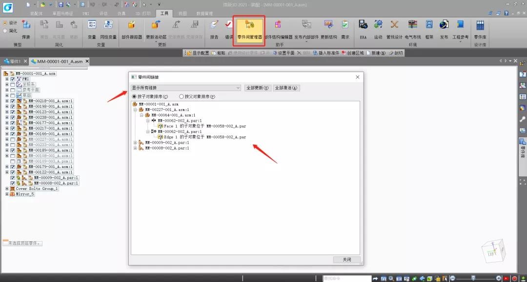Toggle checkbox for MM-00227-001_A.asm:1 in left tree
Screen dimensions: 527x282
[x=12, y=139]
